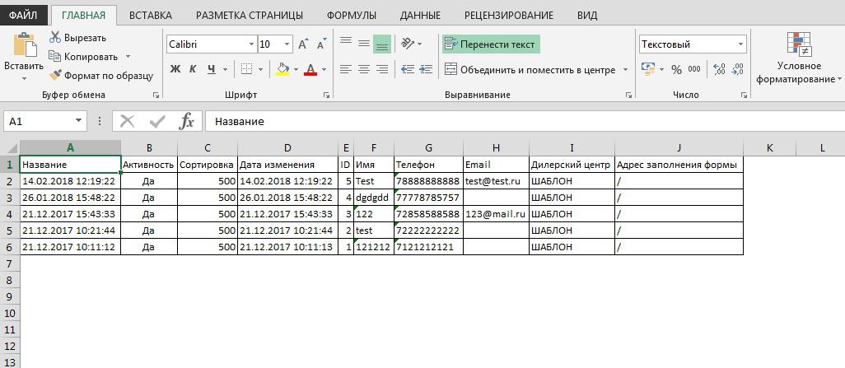Click the Paste (Вставить) clipboard icon
The image size is (845, 368).
point(24,44)
